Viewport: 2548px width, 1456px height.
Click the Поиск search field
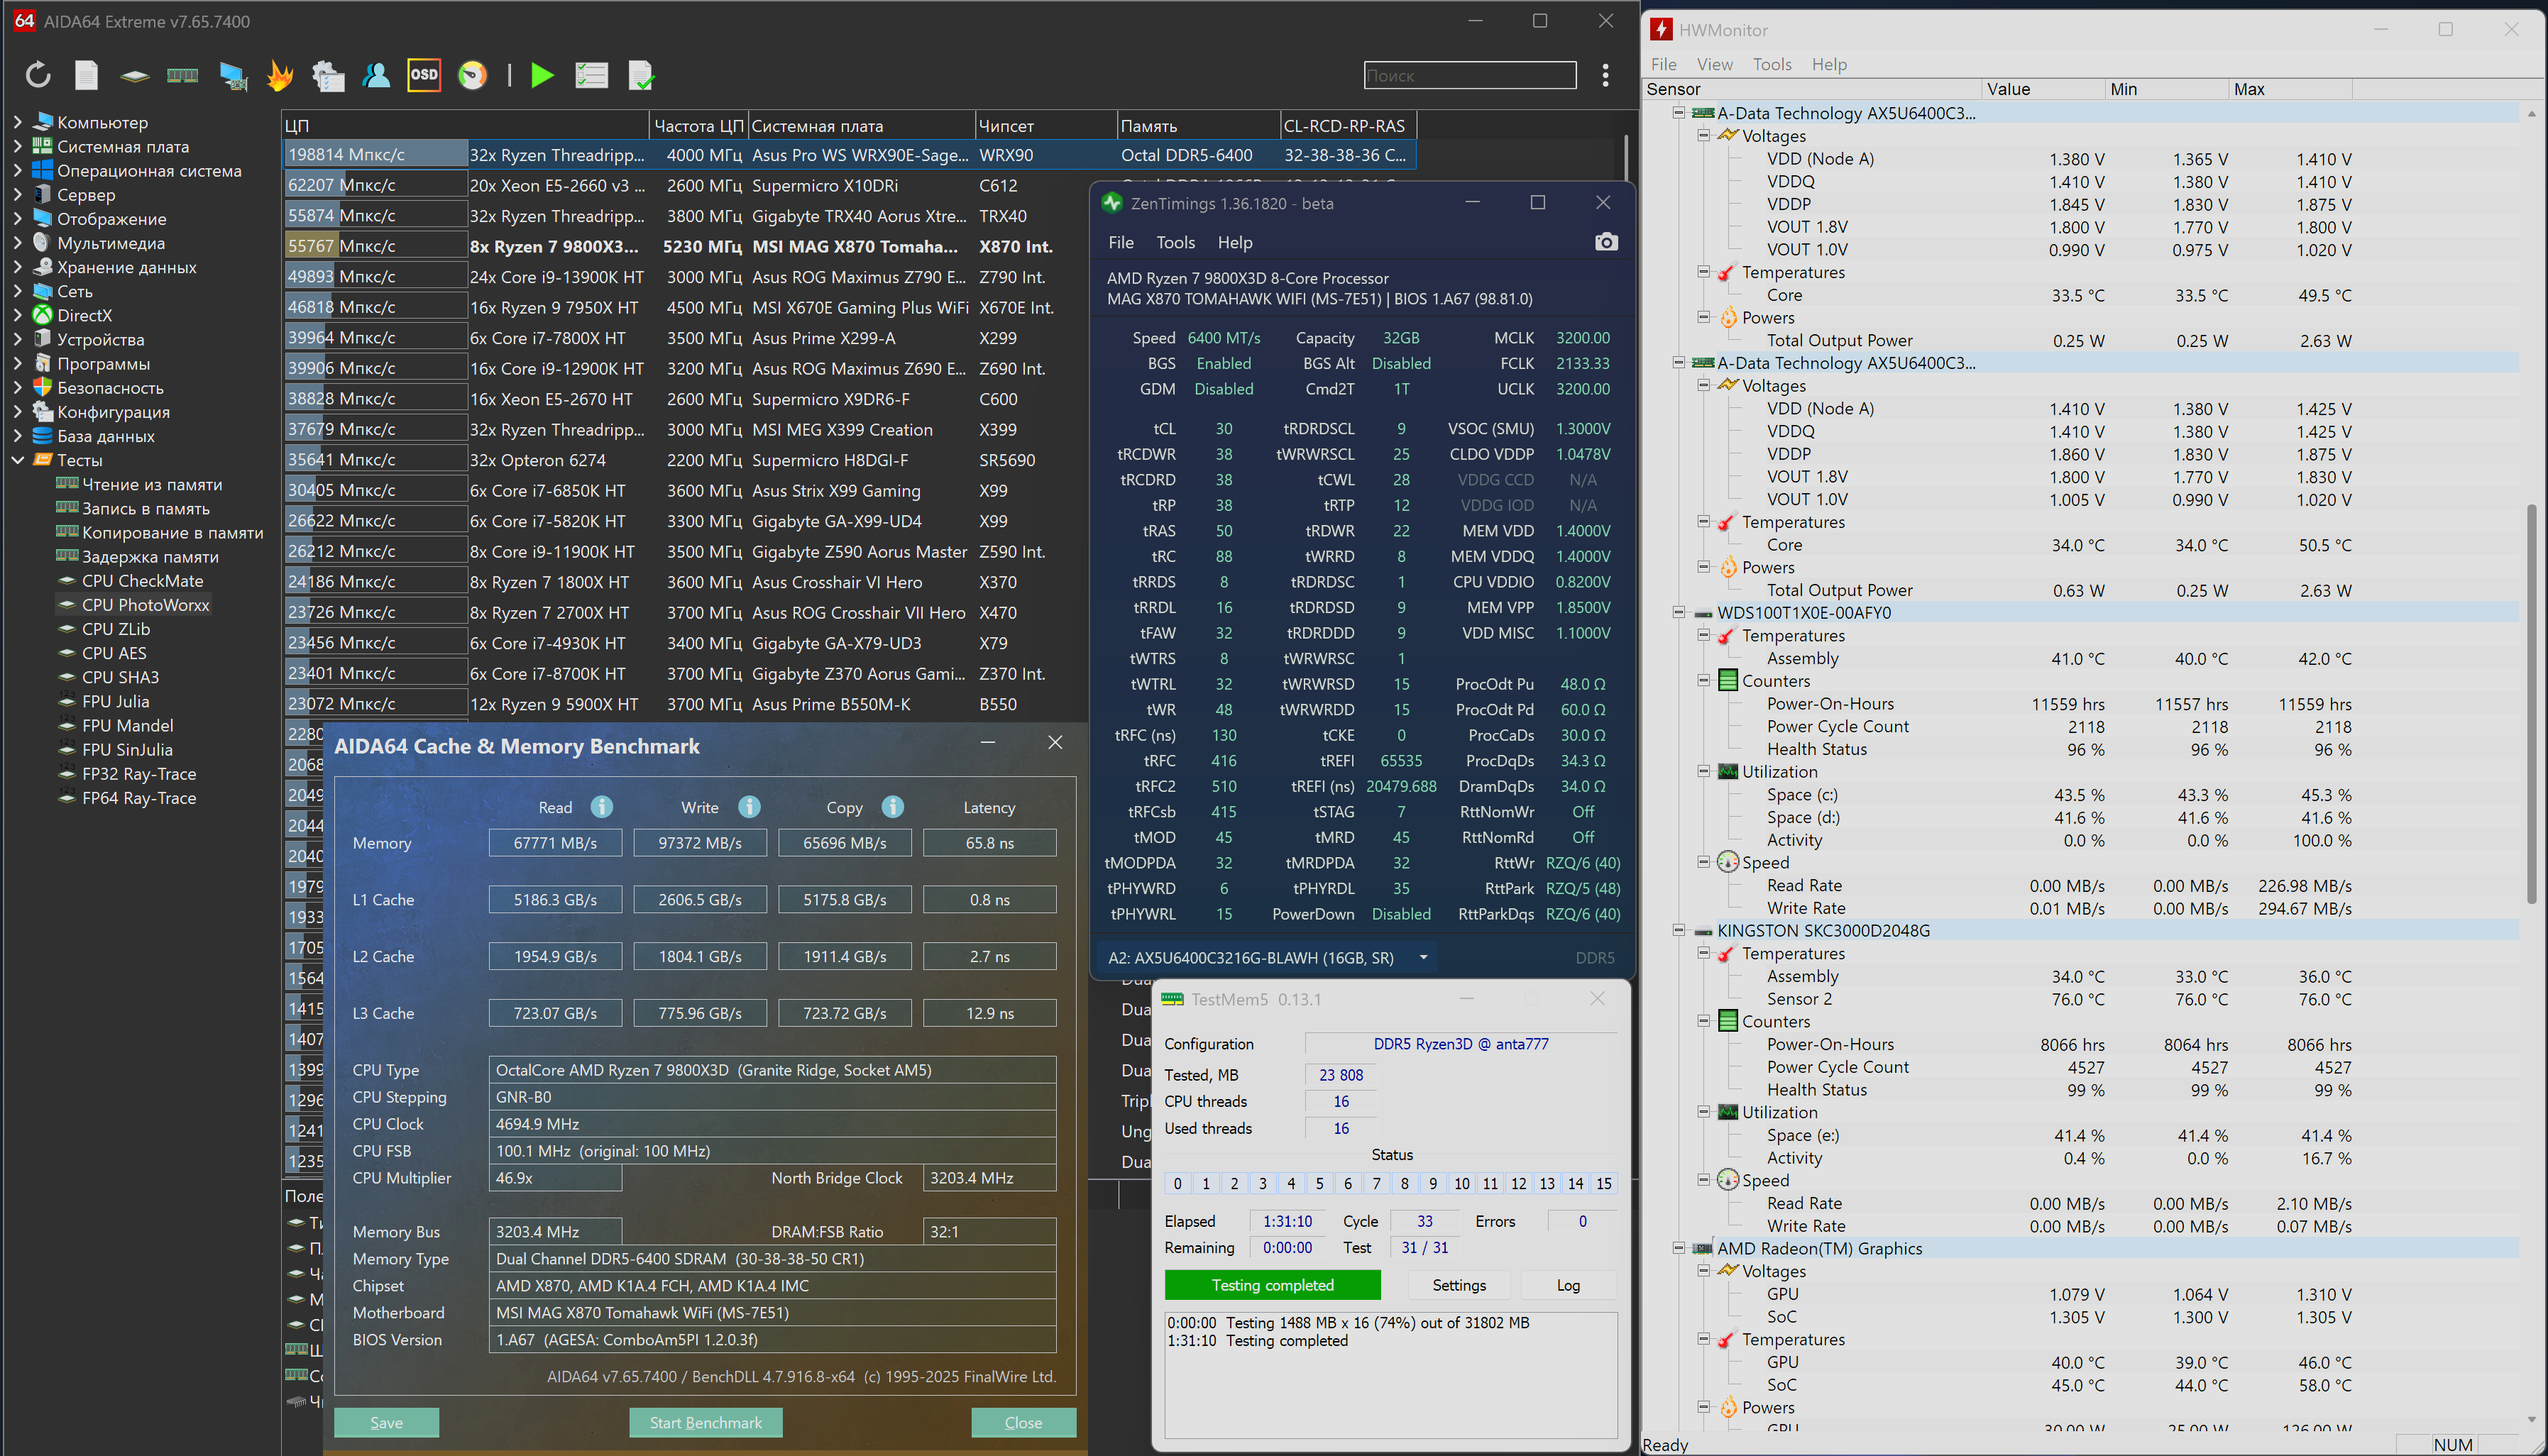pyautogui.click(x=1469, y=75)
